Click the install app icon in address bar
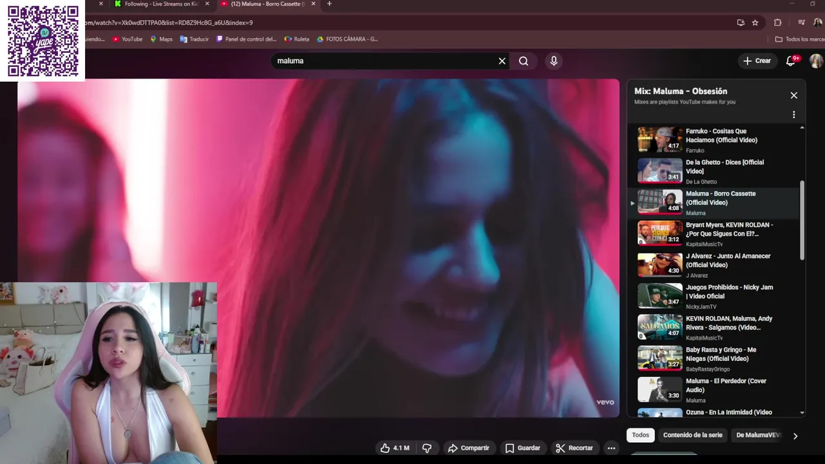 coord(741,23)
